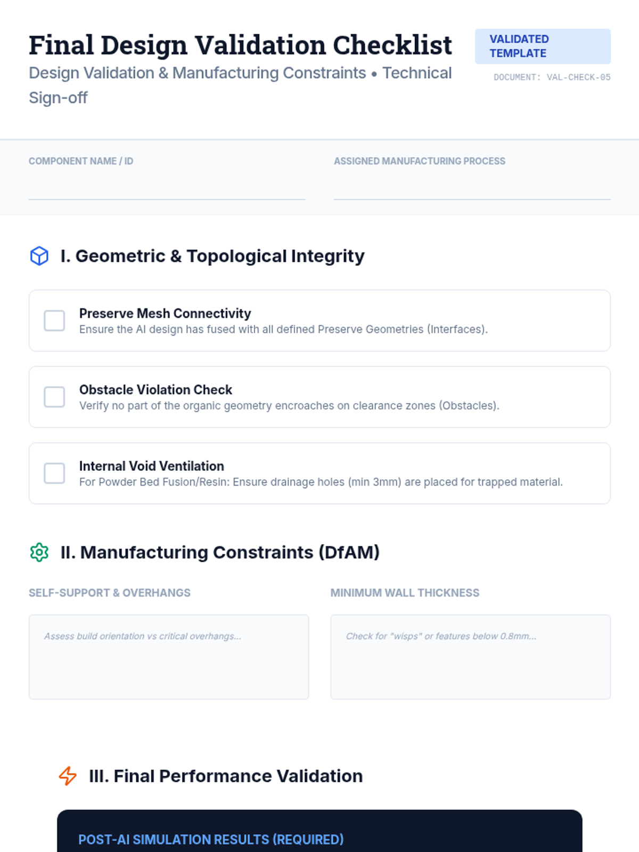The height and width of the screenshot is (852, 639).
Task: Click the Obstacle Violation Check description text
Action: click(x=289, y=406)
